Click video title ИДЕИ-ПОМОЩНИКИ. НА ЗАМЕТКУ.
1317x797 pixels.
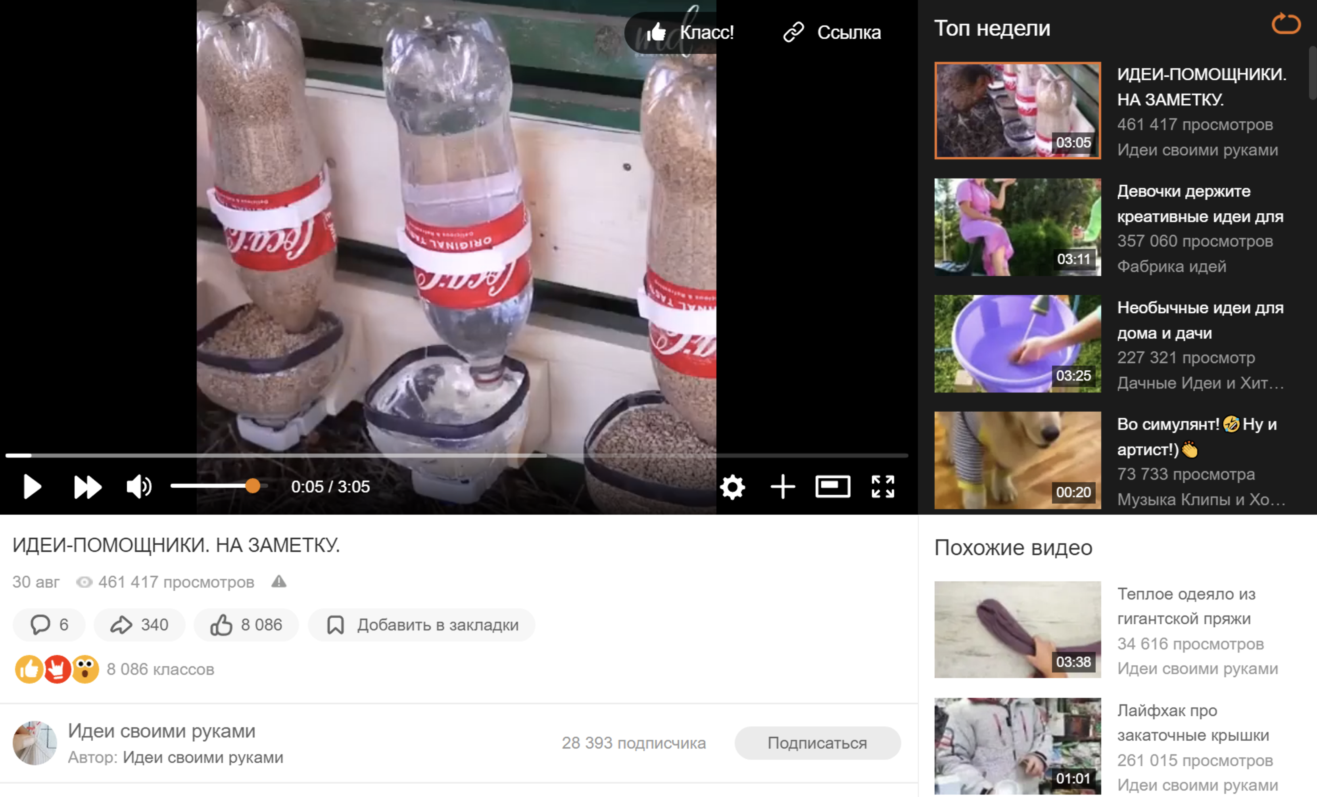[x=176, y=545]
